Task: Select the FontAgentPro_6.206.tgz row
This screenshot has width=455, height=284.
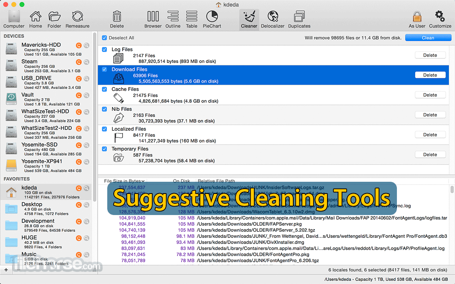Action: pyautogui.click(x=274, y=260)
